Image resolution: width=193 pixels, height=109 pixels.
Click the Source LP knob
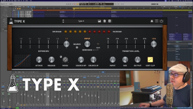click(94, 60)
